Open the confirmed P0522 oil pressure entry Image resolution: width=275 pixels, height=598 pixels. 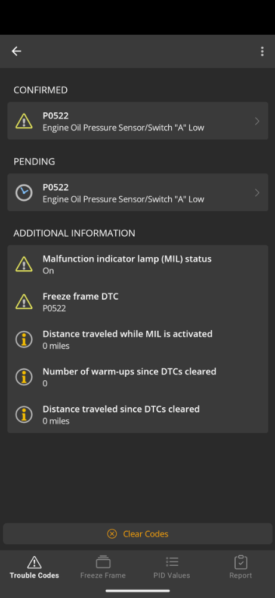(x=138, y=121)
